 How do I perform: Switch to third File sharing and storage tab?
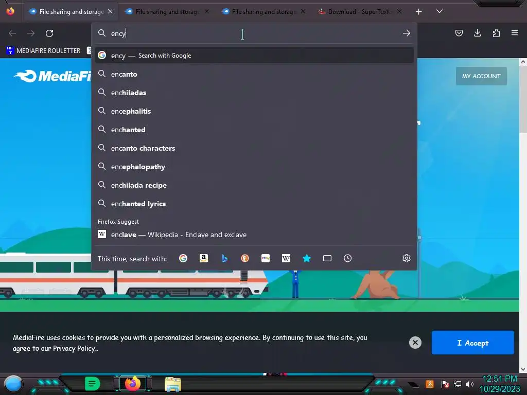click(x=264, y=12)
